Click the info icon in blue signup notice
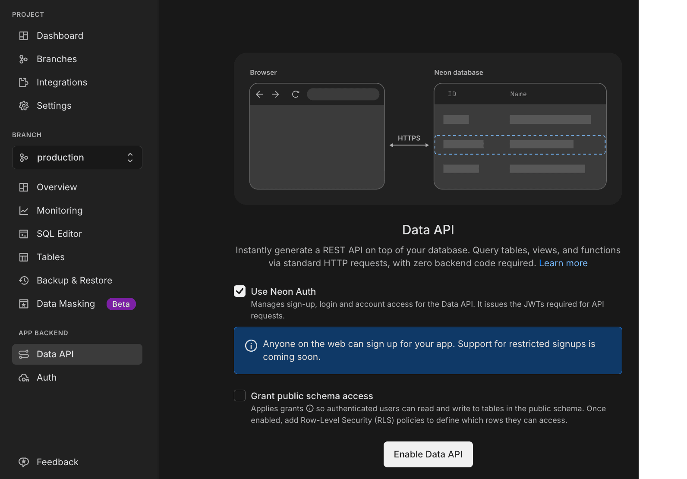The height and width of the screenshot is (479, 687). tap(251, 346)
